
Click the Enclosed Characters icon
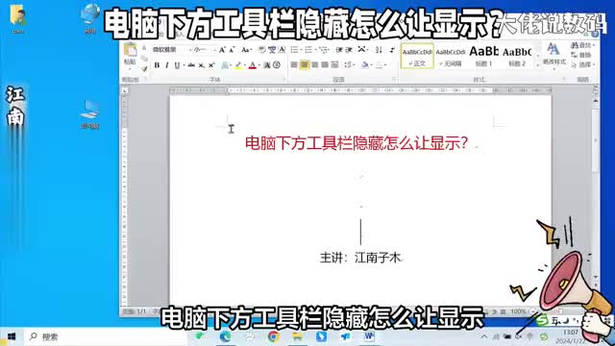(x=277, y=65)
